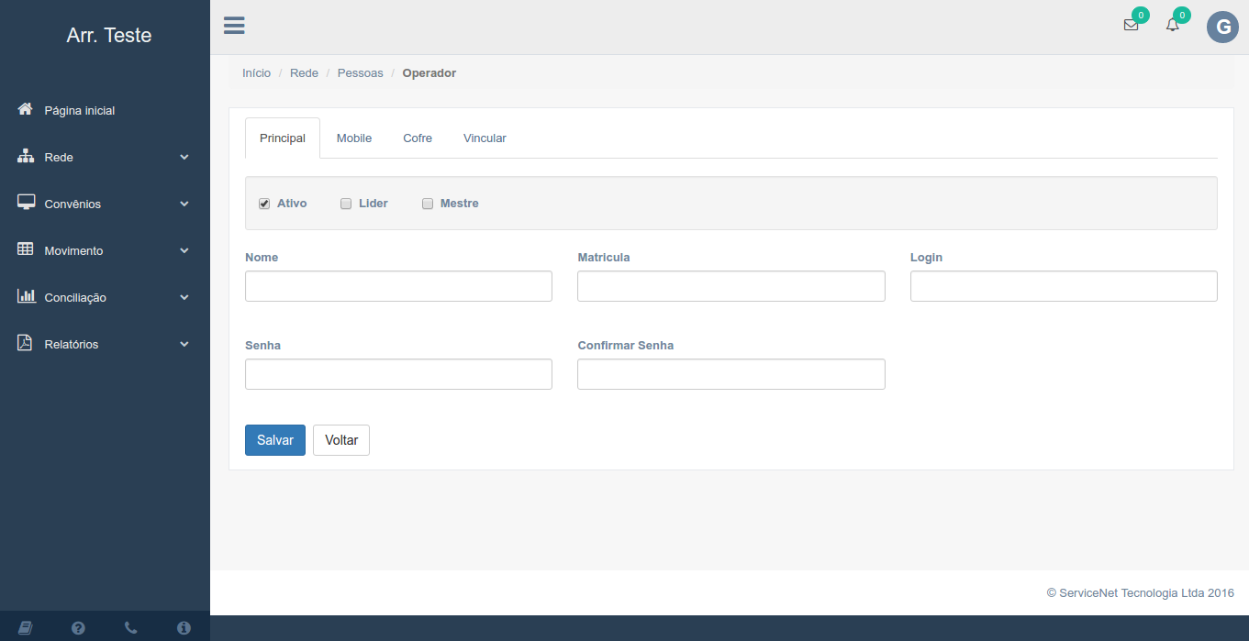Click the Nome input field

tap(398, 286)
